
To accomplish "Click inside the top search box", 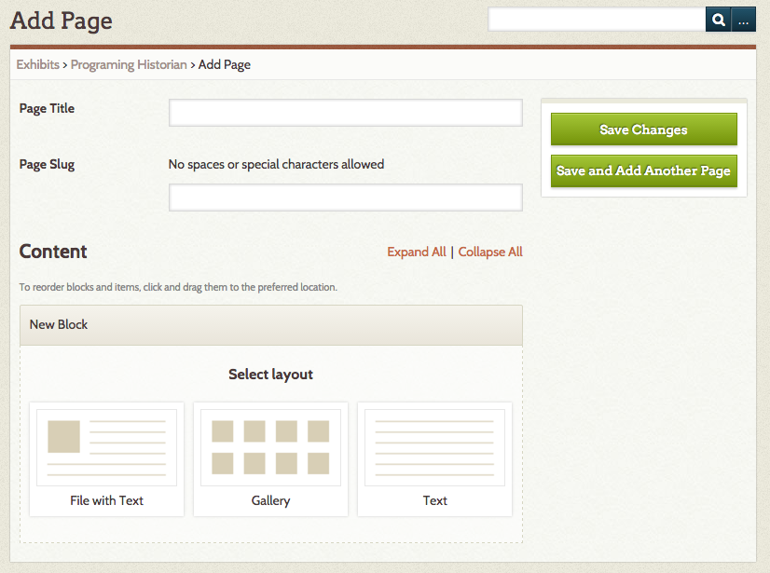I will [x=595, y=19].
